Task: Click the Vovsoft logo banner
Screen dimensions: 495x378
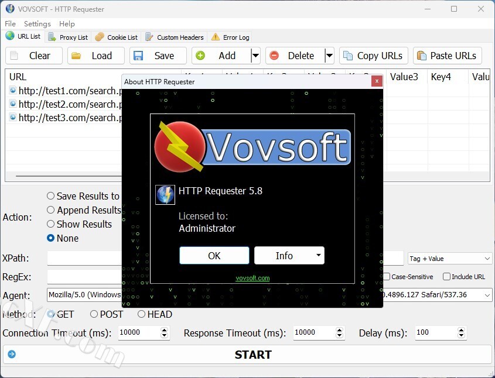Action: point(252,147)
